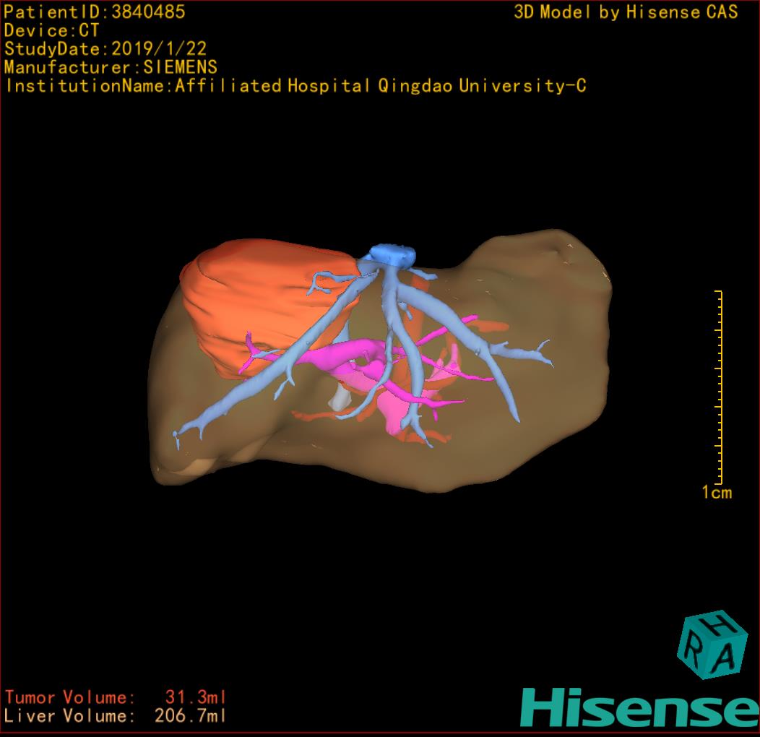
Task: Click the Manufacturer:SIEMENS text
Action: (x=111, y=67)
